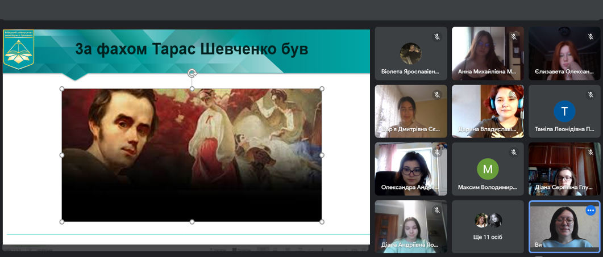Click the name label 'Максим Володимир...'
This screenshot has height=257, width=603.
487,187
